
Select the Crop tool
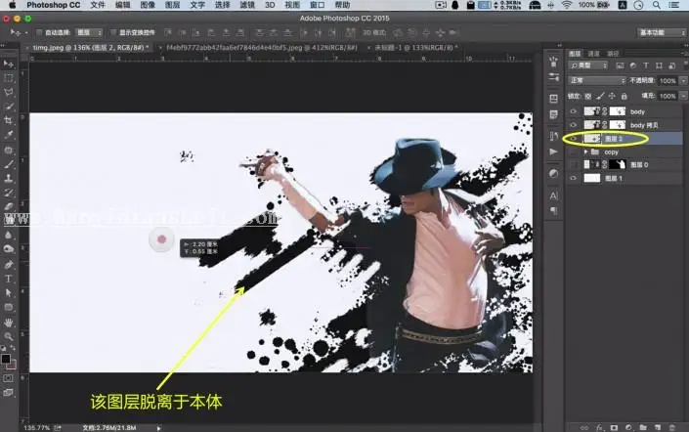pos(9,120)
